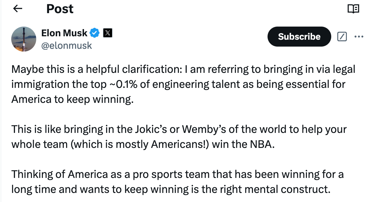Screen dimensions: 374x202
Task: Click the word 'clarification:' in first line
Action: click(x=152, y=69)
